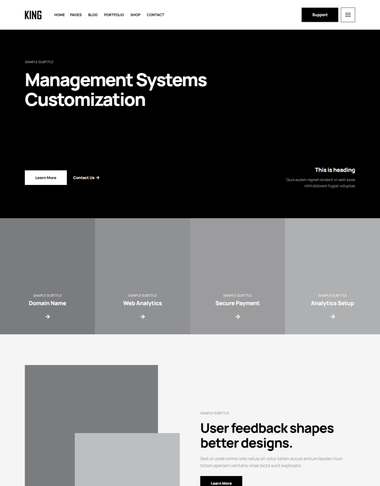
Task: Open the Domain Name card title
Action: pos(47,303)
